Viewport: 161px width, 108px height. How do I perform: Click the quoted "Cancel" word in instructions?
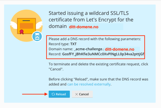pos(56,69)
